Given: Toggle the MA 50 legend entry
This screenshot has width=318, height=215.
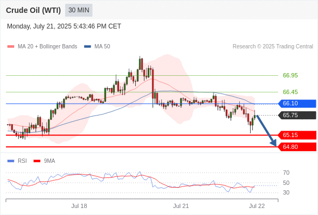Looking at the screenshot, I should [97, 47].
